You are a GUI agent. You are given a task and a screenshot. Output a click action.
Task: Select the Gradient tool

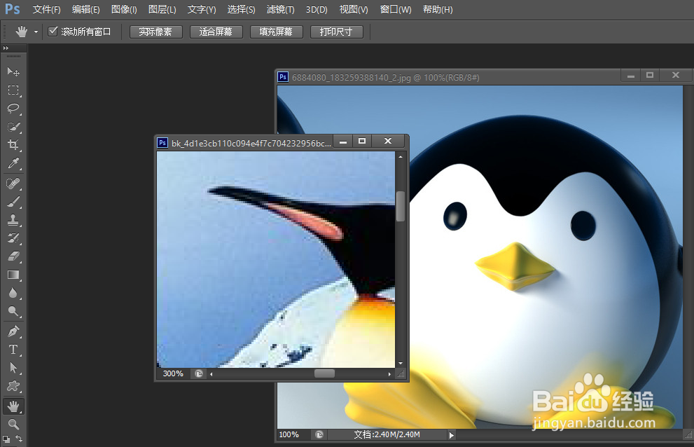click(13, 275)
